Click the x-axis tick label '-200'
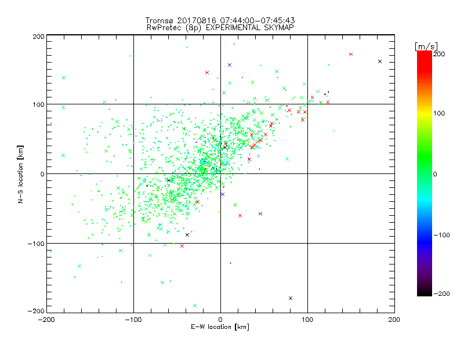 (46, 320)
